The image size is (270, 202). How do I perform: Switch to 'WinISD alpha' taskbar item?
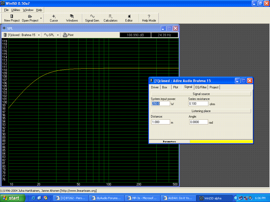[214, 198]
